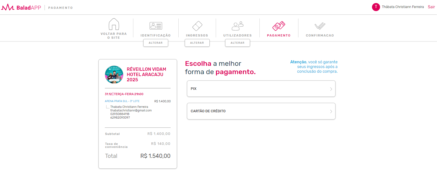Click the BaladAPP logo
437x193 pixels.
[x=21, y=7]
